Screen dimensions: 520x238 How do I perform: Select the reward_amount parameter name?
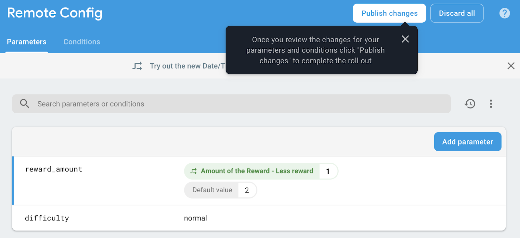point(54,169)
